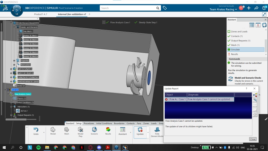
Task: Expand Nodes and Elements tree node
Action: [14, 27]
